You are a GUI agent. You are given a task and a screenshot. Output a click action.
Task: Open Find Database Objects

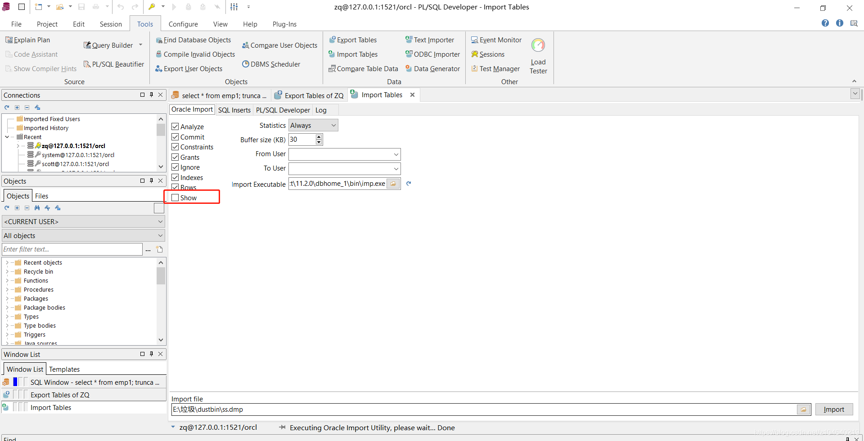pos(193,40)
